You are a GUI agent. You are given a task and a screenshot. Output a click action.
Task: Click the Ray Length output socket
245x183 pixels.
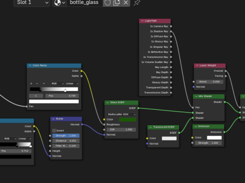171,67
